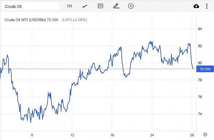
Task: Open the line chart type selector
Action: 85,6
